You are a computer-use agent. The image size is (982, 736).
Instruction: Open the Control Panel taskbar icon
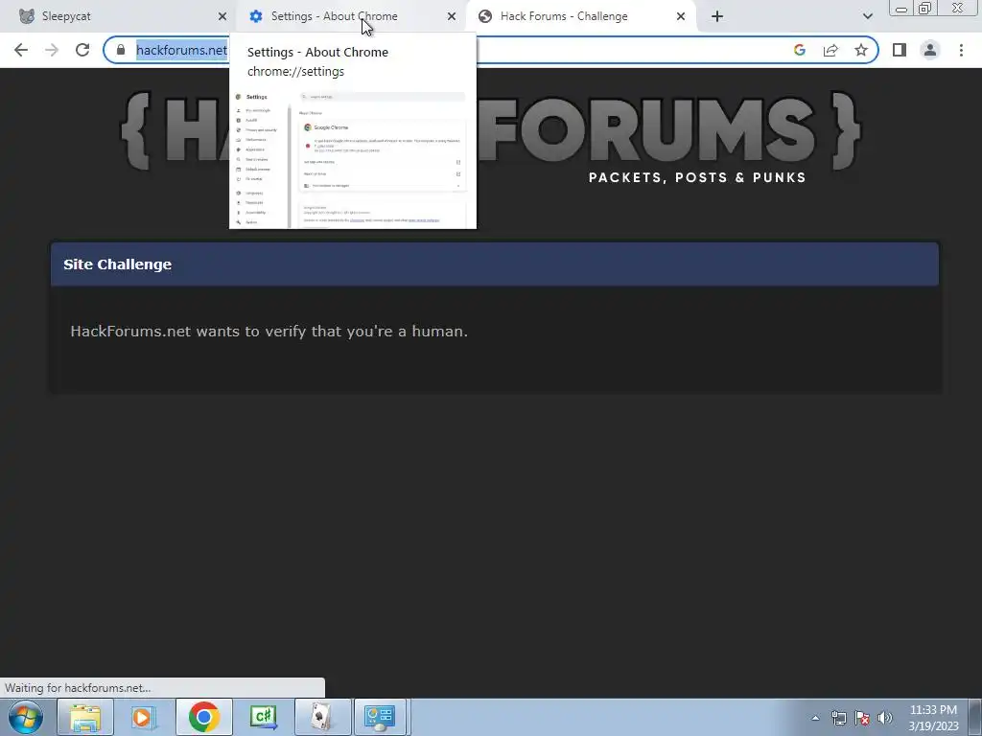pos(381,717)
